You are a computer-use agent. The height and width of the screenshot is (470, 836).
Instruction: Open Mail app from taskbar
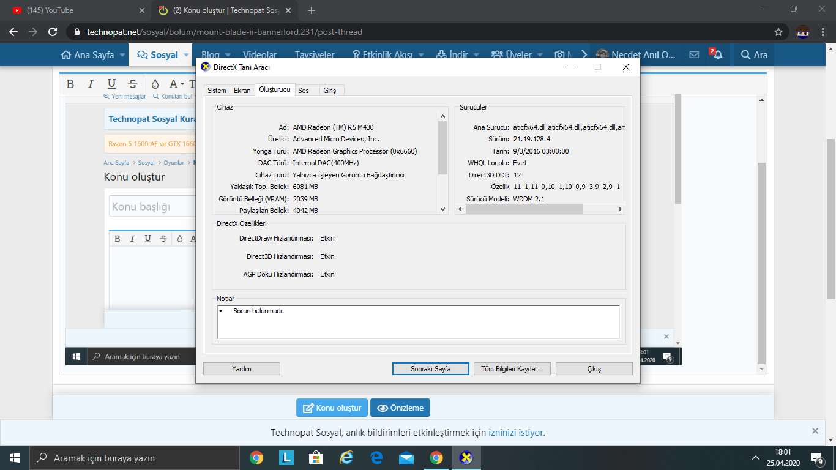pyautogui.click(x=406, y=458)
